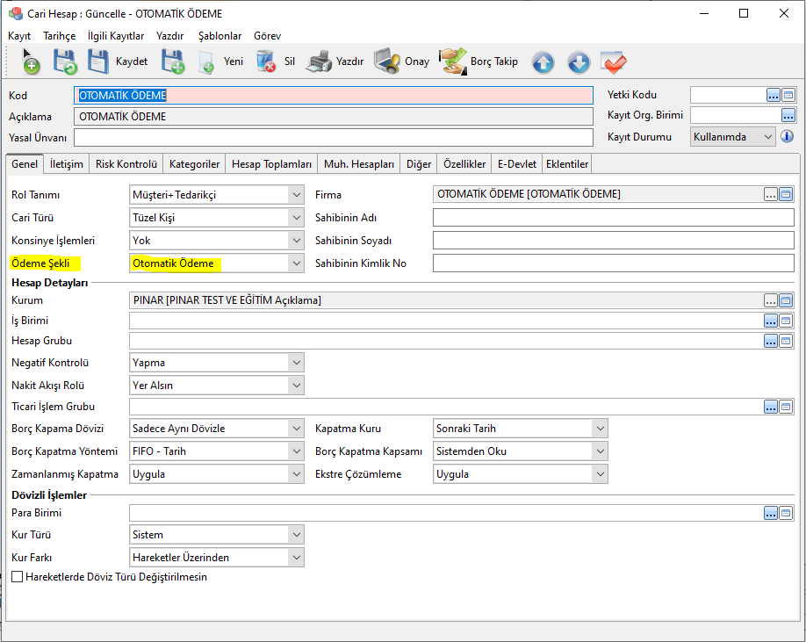Click the blue up arrow icon
806x642 pixels.
click(543, 62)
